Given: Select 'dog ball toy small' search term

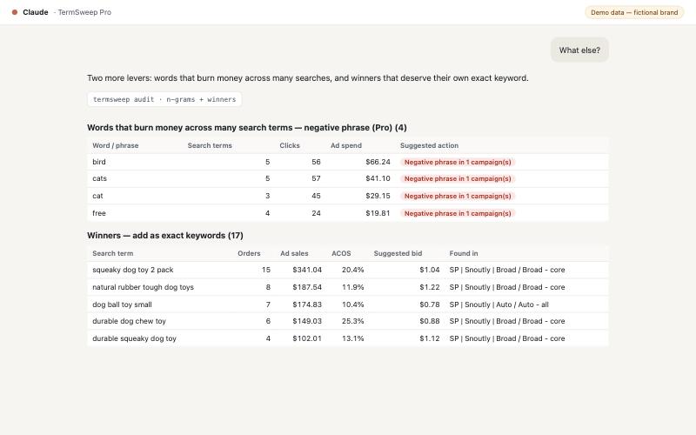Looking at the screenshot, I should (122, 304).
